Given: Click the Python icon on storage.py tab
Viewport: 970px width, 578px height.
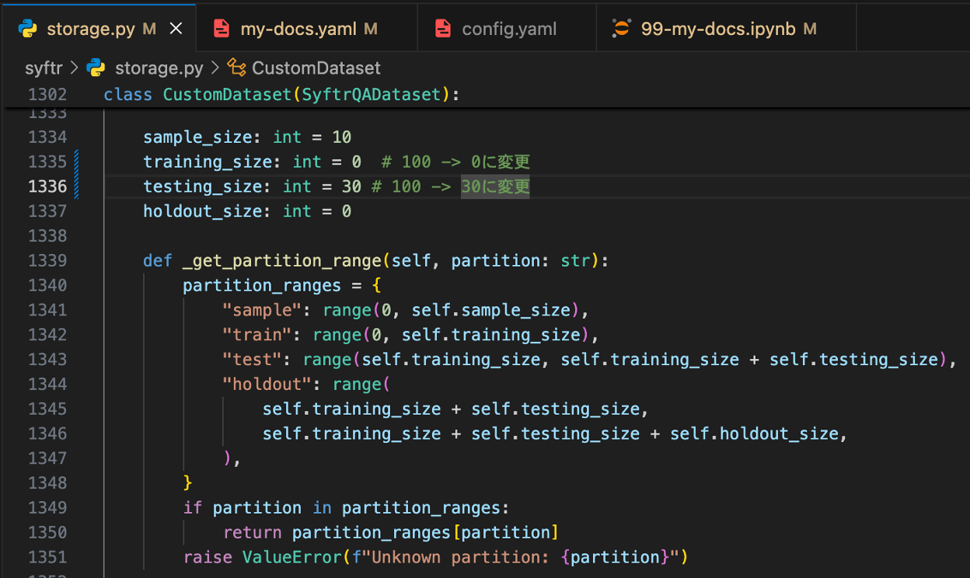Looking at the screenshot, I should (x=28, y=29).
